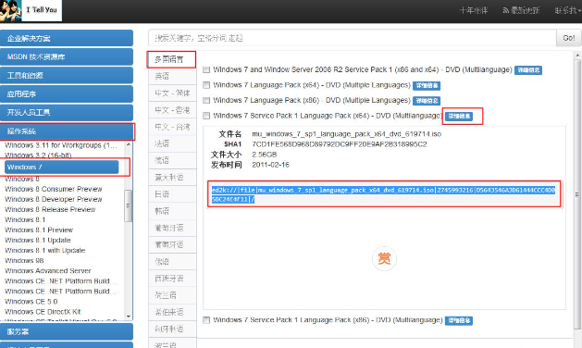Select Windows CE 5.0 entry
This screenshot has height=348, width=582.
[31, 302]
